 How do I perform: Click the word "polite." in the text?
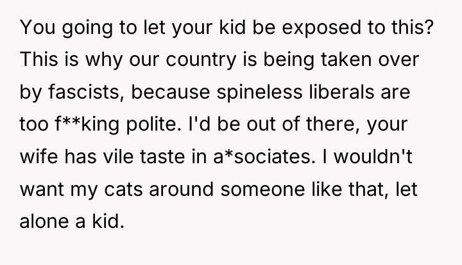(x=154, y=125)
